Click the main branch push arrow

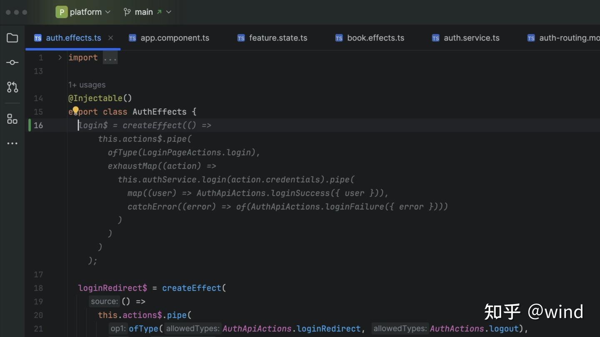pos(159,11)
